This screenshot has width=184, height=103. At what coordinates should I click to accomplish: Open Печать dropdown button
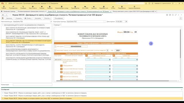pos(28,18)
